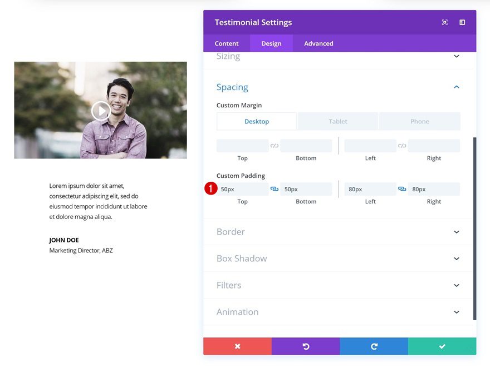Expand the Border section
The height and width of the screenshot is (368, 490).
[456, 232]
